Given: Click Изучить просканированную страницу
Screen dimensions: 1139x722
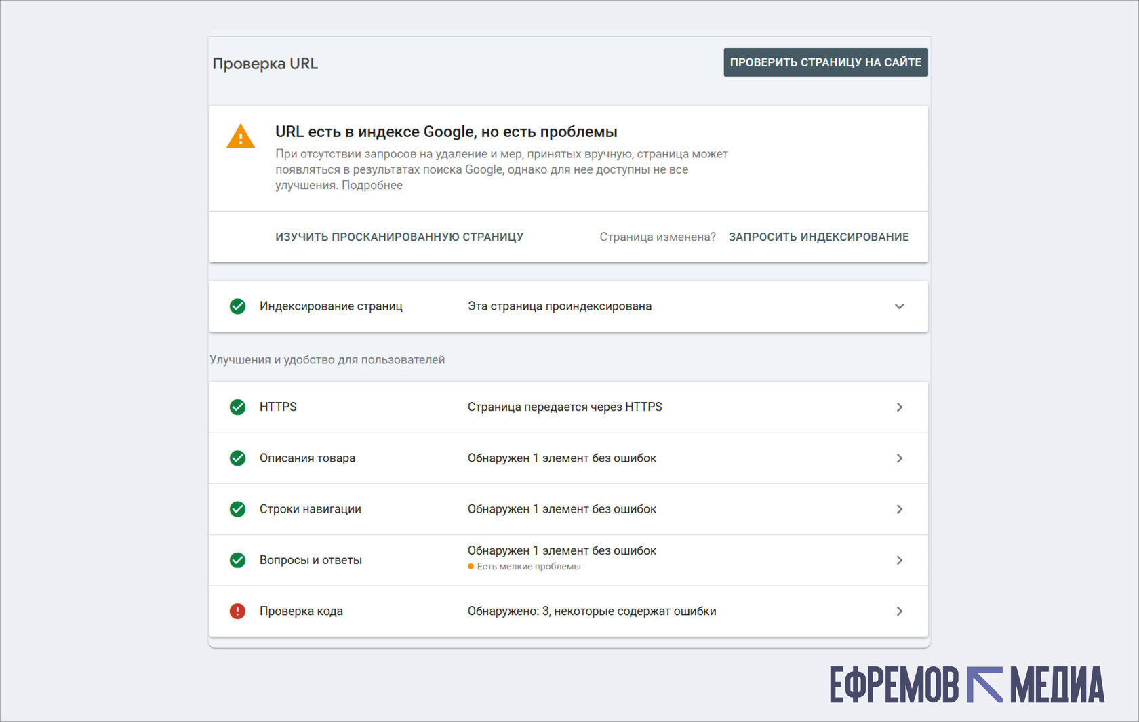Looking at the screenshot, I should [x=399, y=237].
